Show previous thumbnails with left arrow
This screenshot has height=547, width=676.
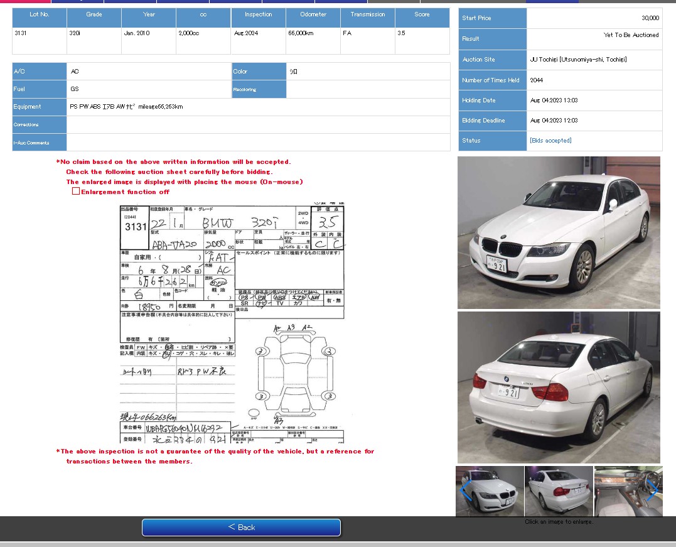464,490
